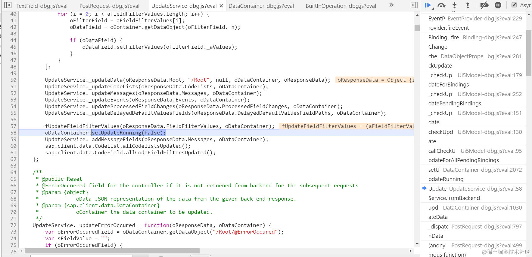Click code editor vertical scrollbar thumb
This screenshot has height=257, width=532.
tap(417, 28)
